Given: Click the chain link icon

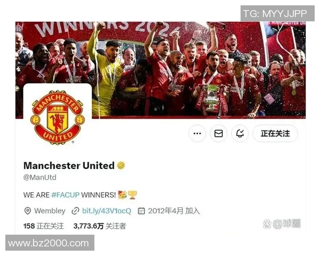Looking at the screenshot, I should coord(75,211).
